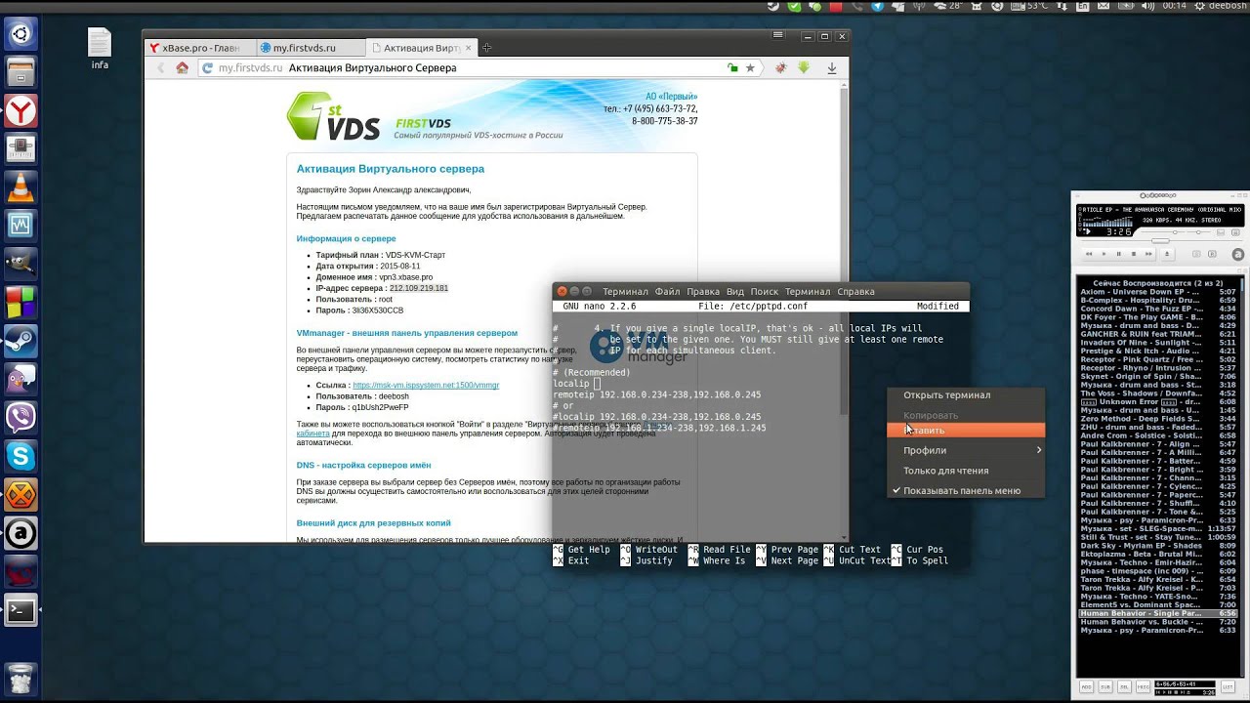The image size is (1250, 703).
Task: Skip to next track in Audacious
Action: [1148, 254]
